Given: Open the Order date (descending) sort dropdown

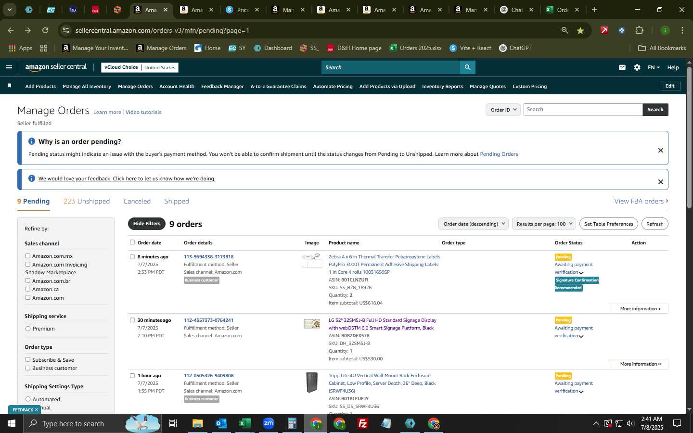Looking at the screenshot, I should pyautogui.click(x=474, y=224).
